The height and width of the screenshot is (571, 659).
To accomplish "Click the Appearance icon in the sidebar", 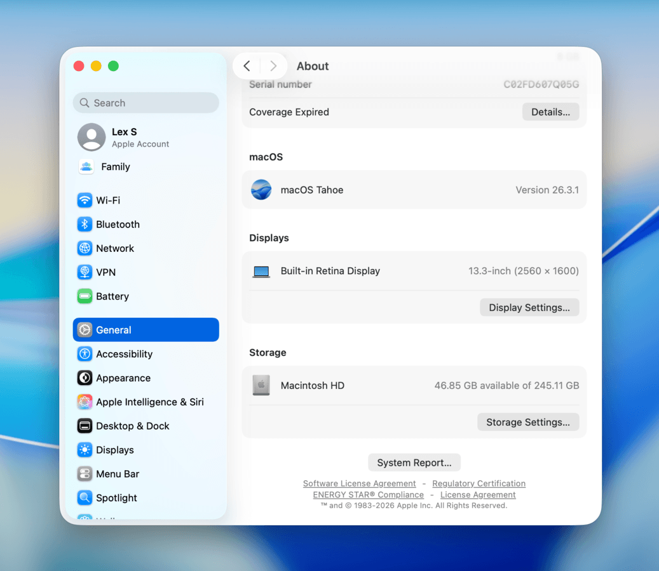I will pos(85,378).
